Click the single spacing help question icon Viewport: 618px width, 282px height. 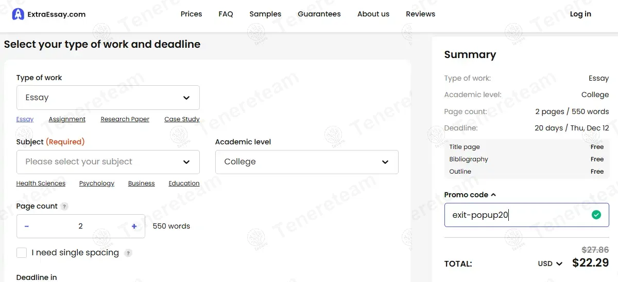[128, 253]
